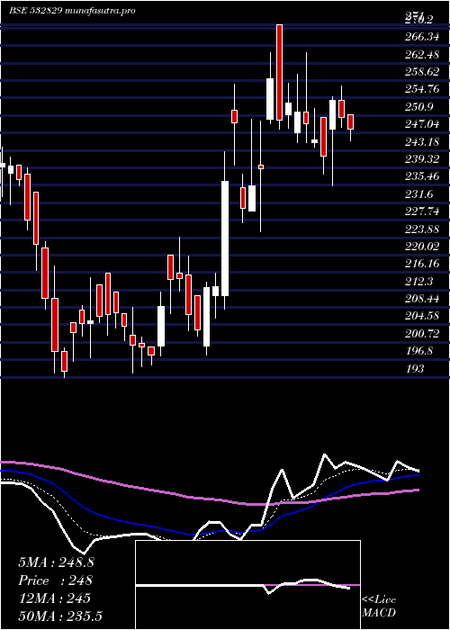The width and height of the screenshot is (450, 630).
Task: Click the 12MA : 245 value
Action: (x=54, y=598)
